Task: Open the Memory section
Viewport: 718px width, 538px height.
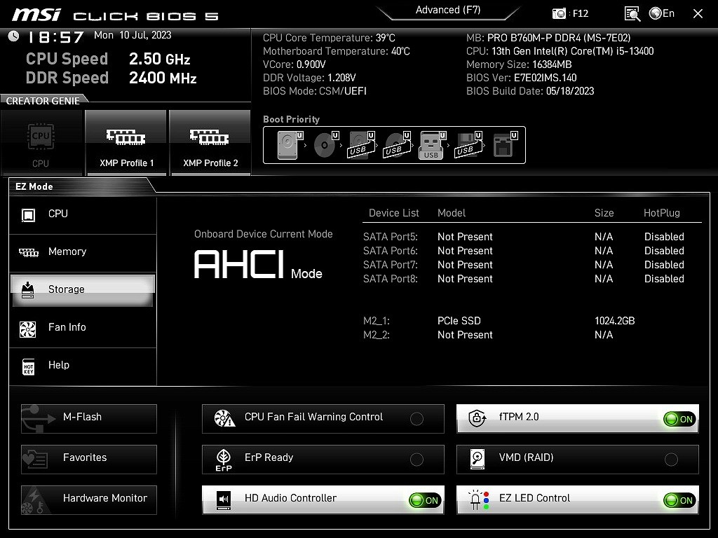Action: tap(83, 252)
